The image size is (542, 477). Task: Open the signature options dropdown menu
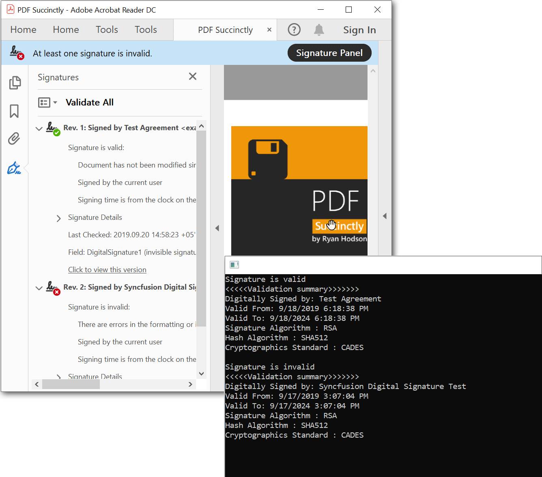pos(47,103)
